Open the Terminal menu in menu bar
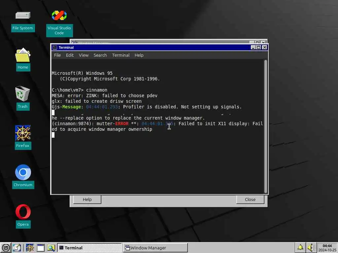338x253 pixels. pyautogui.click(x=121, y=55)
